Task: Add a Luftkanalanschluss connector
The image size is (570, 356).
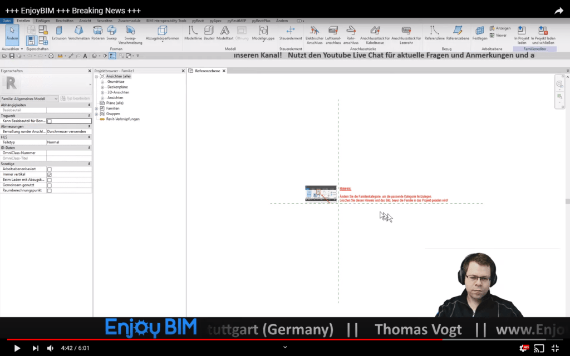Action: (x=333, y=35)
